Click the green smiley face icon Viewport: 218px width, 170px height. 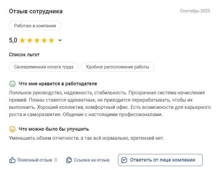pos(12,84)
